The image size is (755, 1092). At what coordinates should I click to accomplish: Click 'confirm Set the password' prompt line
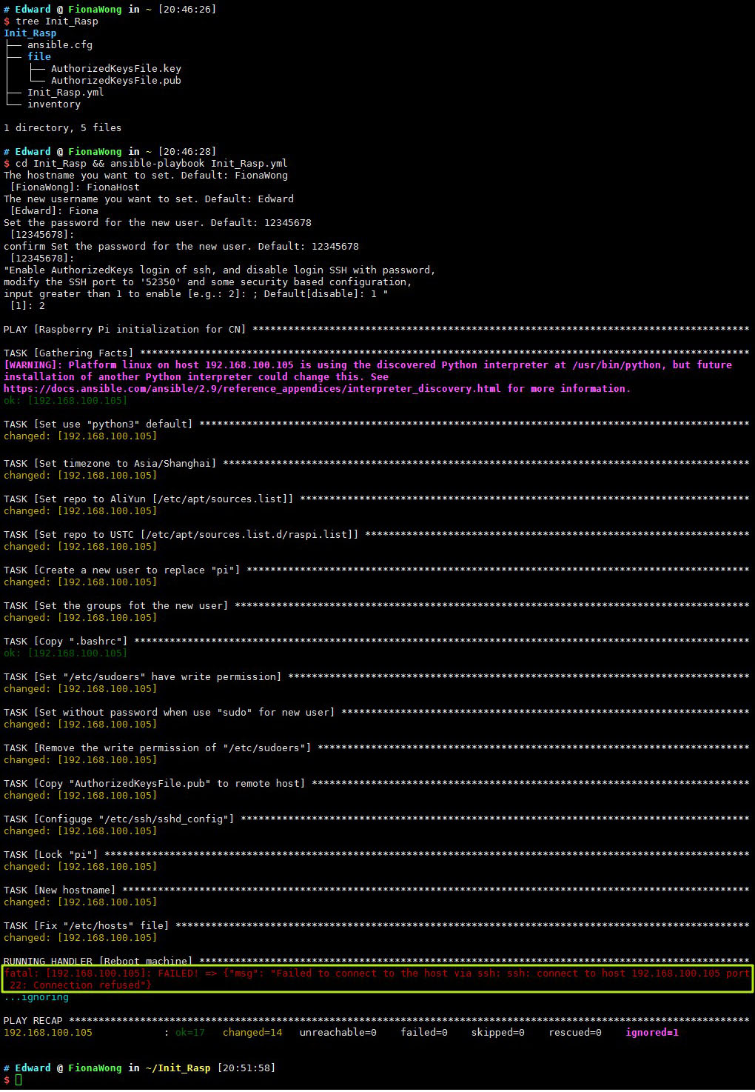click(181, 247)
